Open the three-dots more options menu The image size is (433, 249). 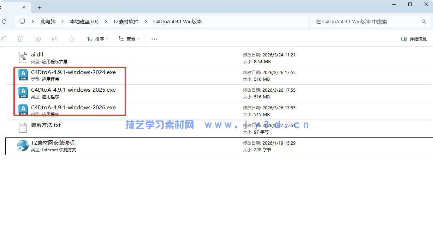pyautogui.click(x=154, y=39)
